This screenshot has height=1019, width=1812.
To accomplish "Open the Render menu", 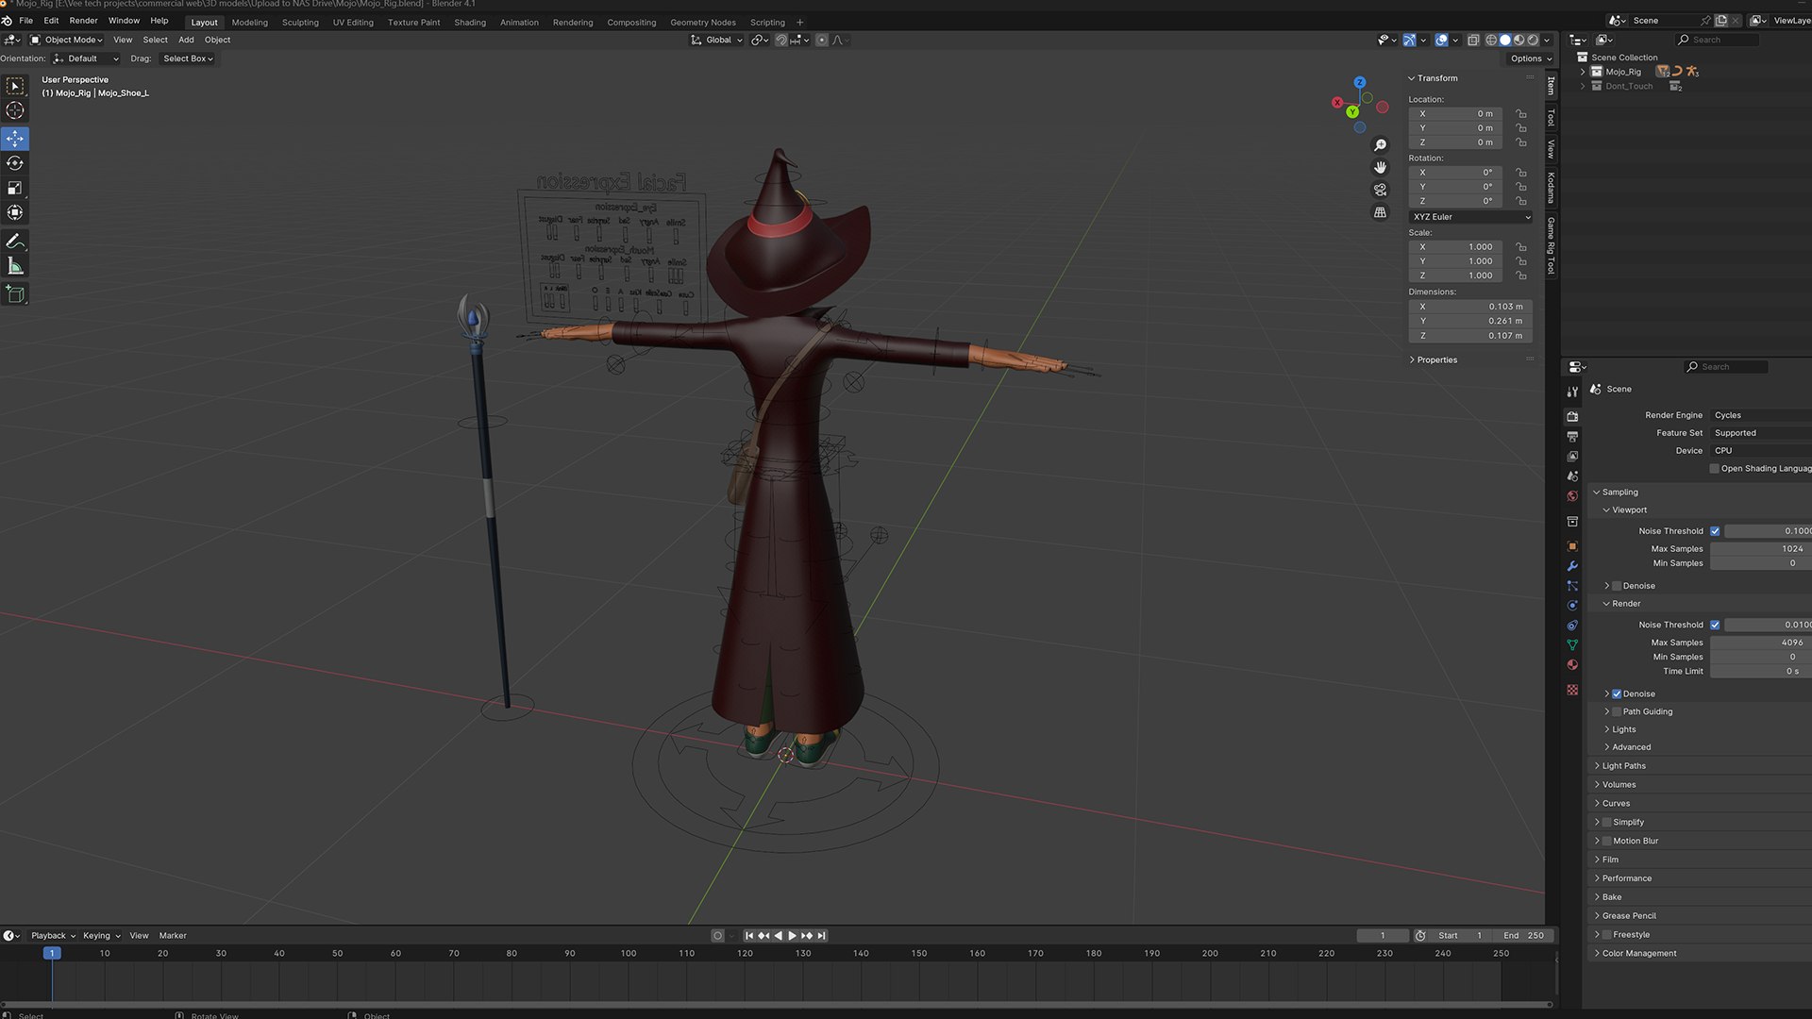I will (x=83, y=21).
